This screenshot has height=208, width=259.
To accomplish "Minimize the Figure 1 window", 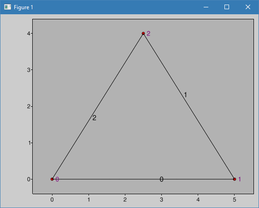I will tap(206, 7).
